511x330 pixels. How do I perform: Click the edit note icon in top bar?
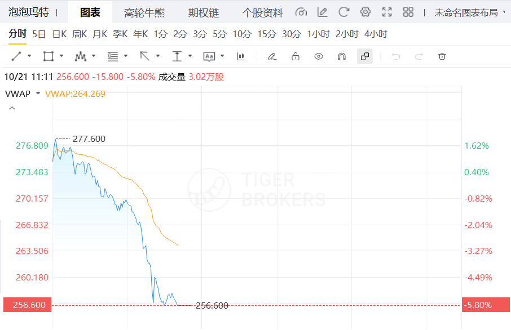coord(322,12)
